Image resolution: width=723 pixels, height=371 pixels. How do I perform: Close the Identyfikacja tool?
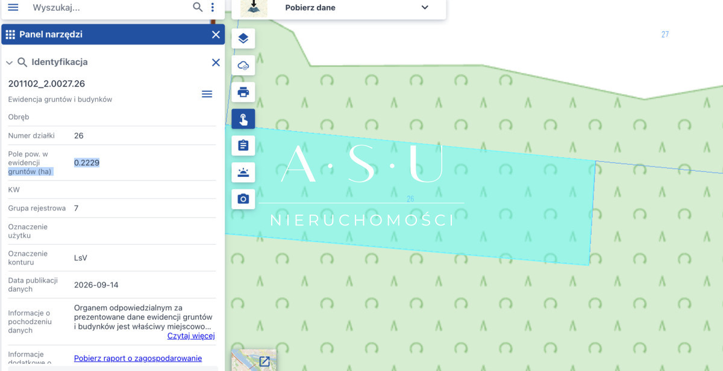216,63
